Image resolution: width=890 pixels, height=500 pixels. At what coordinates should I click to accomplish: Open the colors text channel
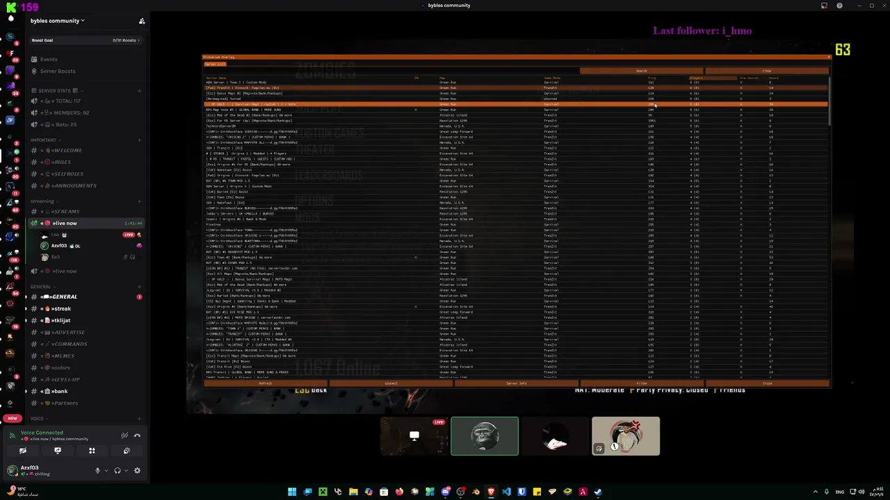[86, 367]
